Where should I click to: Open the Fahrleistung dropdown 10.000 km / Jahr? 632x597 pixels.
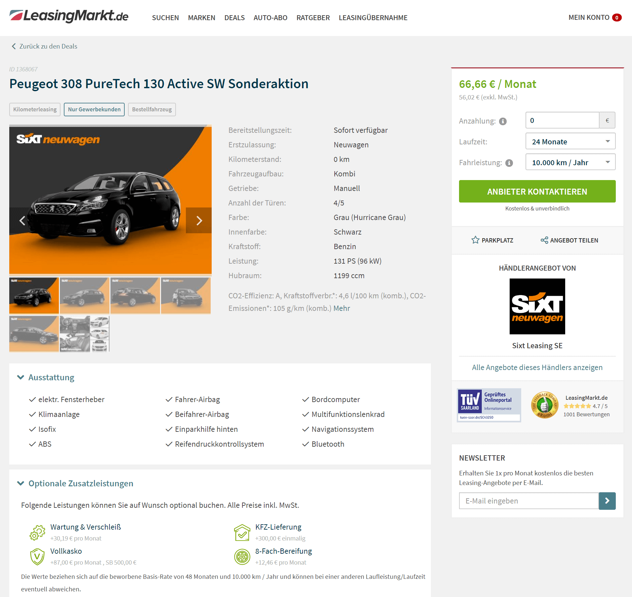click(570, 162)
